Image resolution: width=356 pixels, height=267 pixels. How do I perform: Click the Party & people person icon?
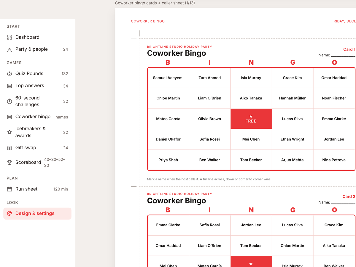9,50
